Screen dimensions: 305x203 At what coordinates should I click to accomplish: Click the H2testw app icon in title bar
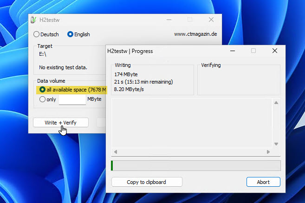pyautogui.click(x=33, y=20)
